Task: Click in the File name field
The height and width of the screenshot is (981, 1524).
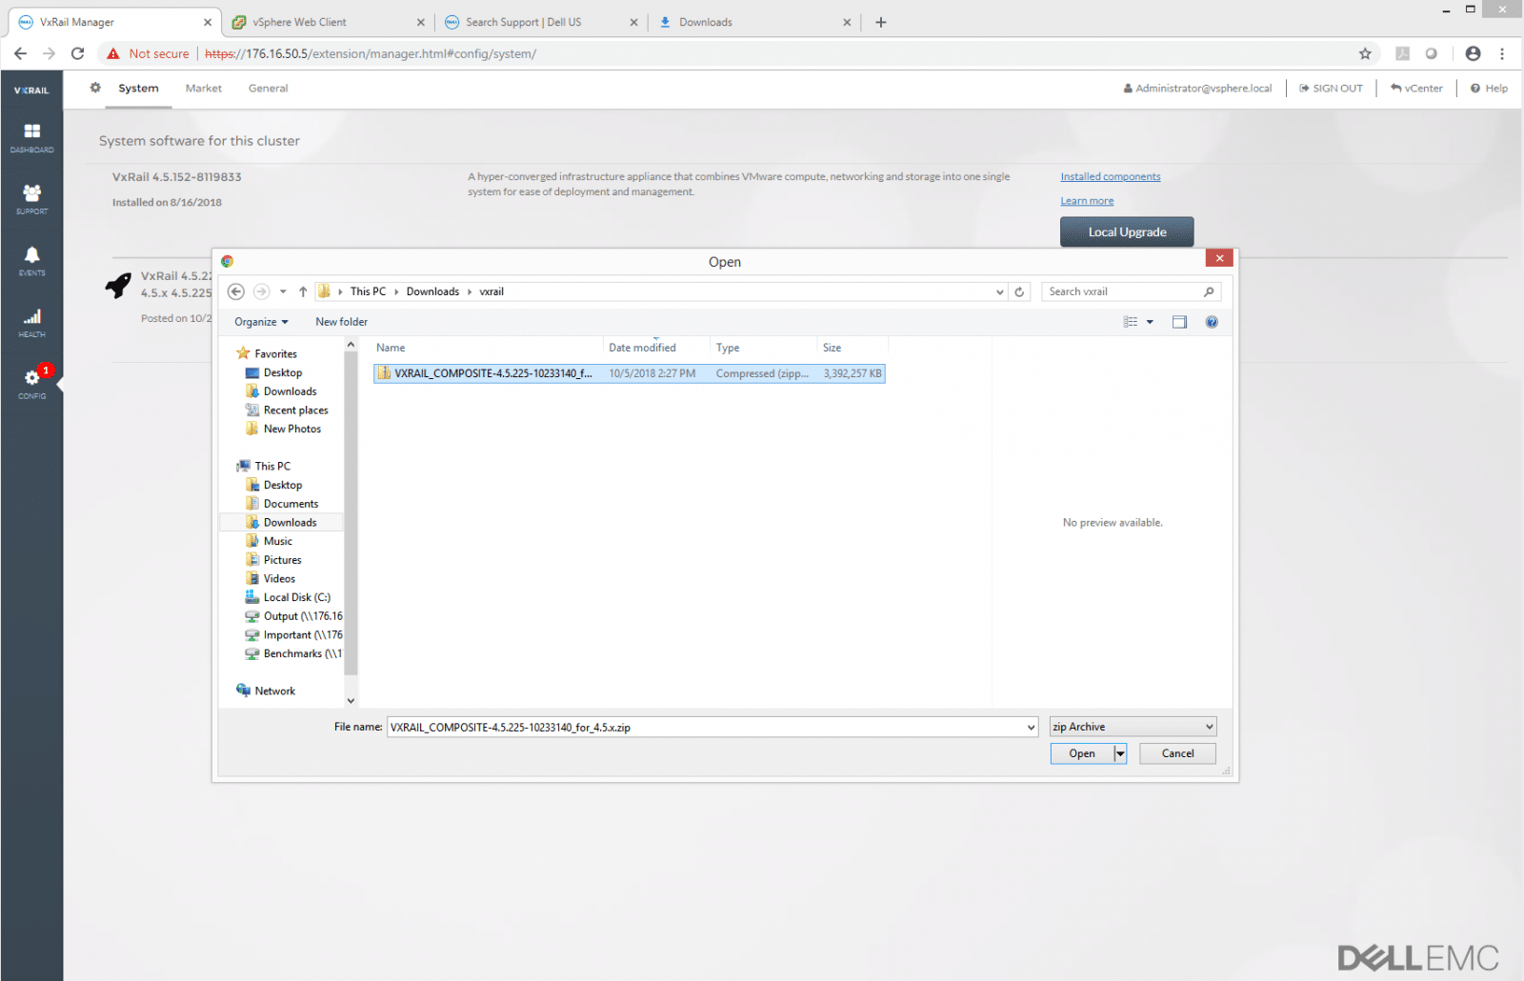Action: tap(706, 727)
